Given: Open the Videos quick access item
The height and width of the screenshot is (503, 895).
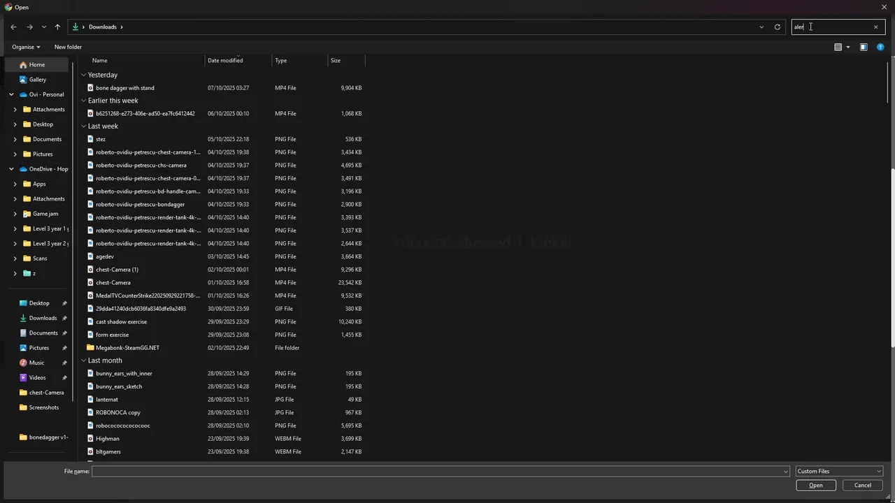Looking at the screenshot, I should pyautogui.click(x=38, y=378).
